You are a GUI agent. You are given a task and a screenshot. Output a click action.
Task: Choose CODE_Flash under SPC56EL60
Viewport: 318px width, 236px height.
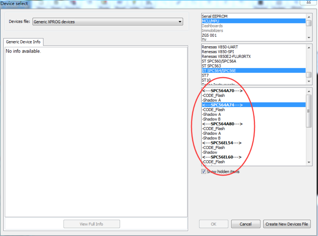click(254, 162)
